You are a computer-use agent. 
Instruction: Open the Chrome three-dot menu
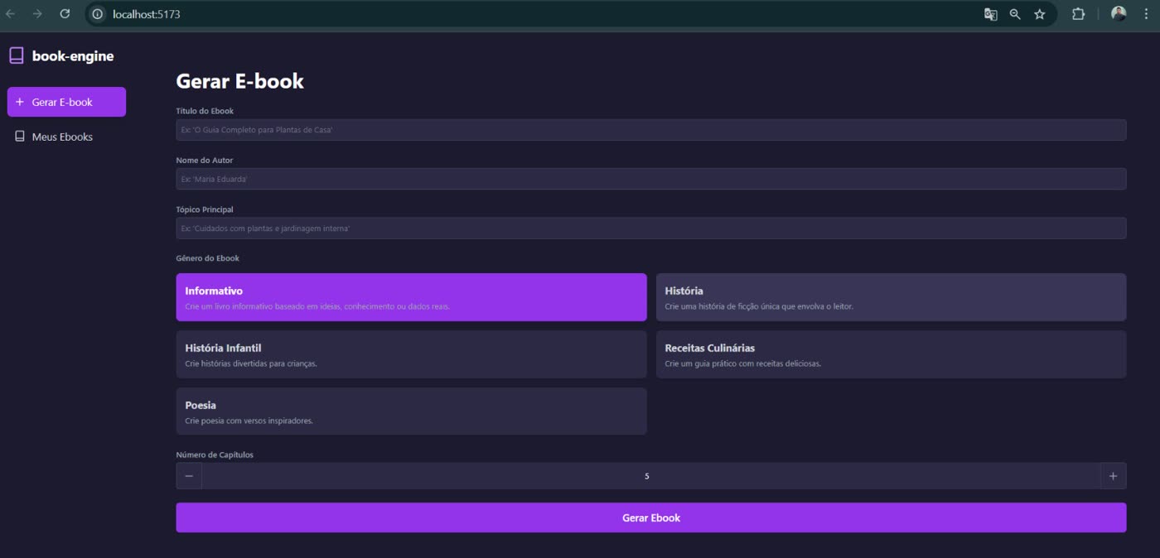click(1146, 14)
